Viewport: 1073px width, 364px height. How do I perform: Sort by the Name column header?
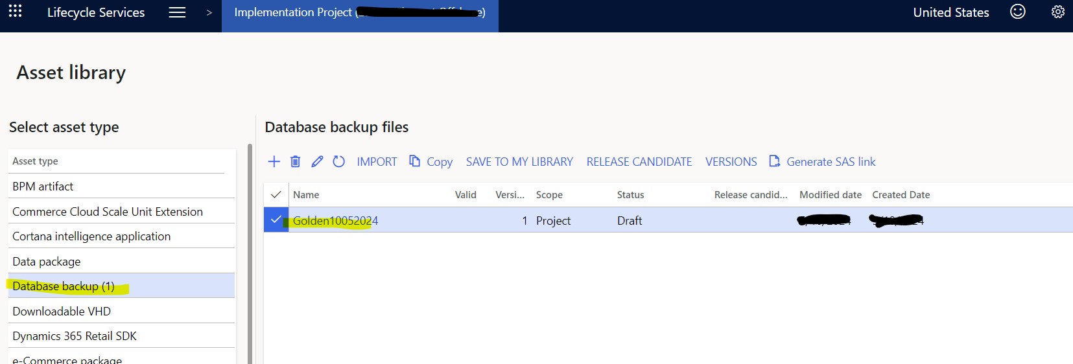[306, 195]
